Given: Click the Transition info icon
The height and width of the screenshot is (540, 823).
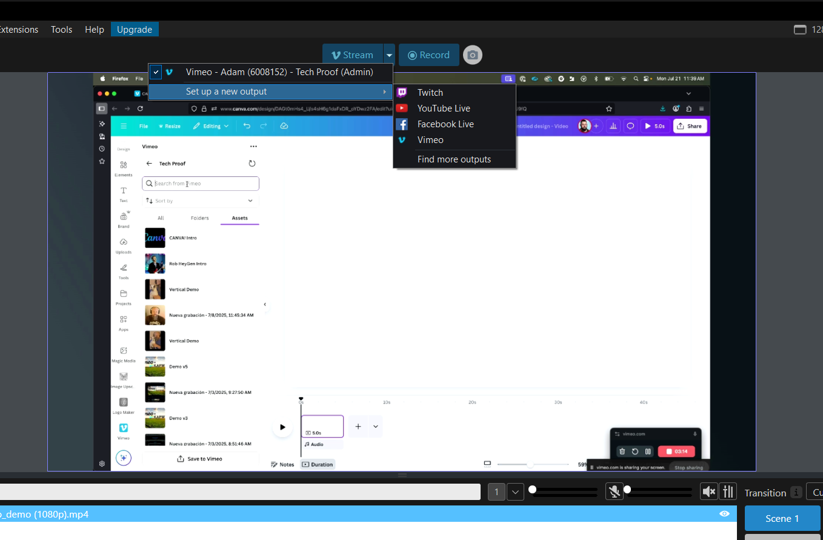Looking at the screenshot, I should click(796, 492).
